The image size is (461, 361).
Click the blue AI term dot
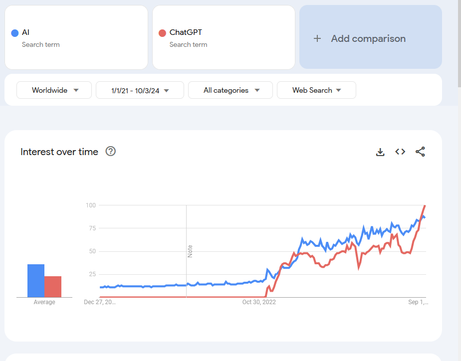[x=15, y=33]
